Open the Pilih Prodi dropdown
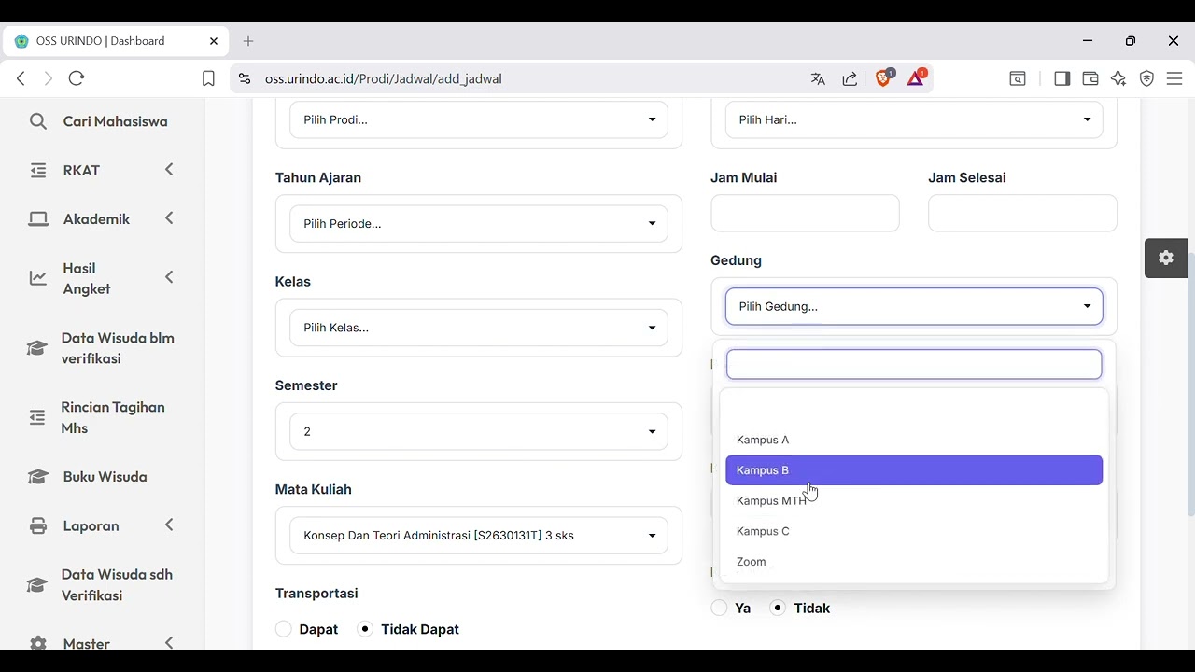This screenshot has width=1195, height=672. [x=479, y=119]
